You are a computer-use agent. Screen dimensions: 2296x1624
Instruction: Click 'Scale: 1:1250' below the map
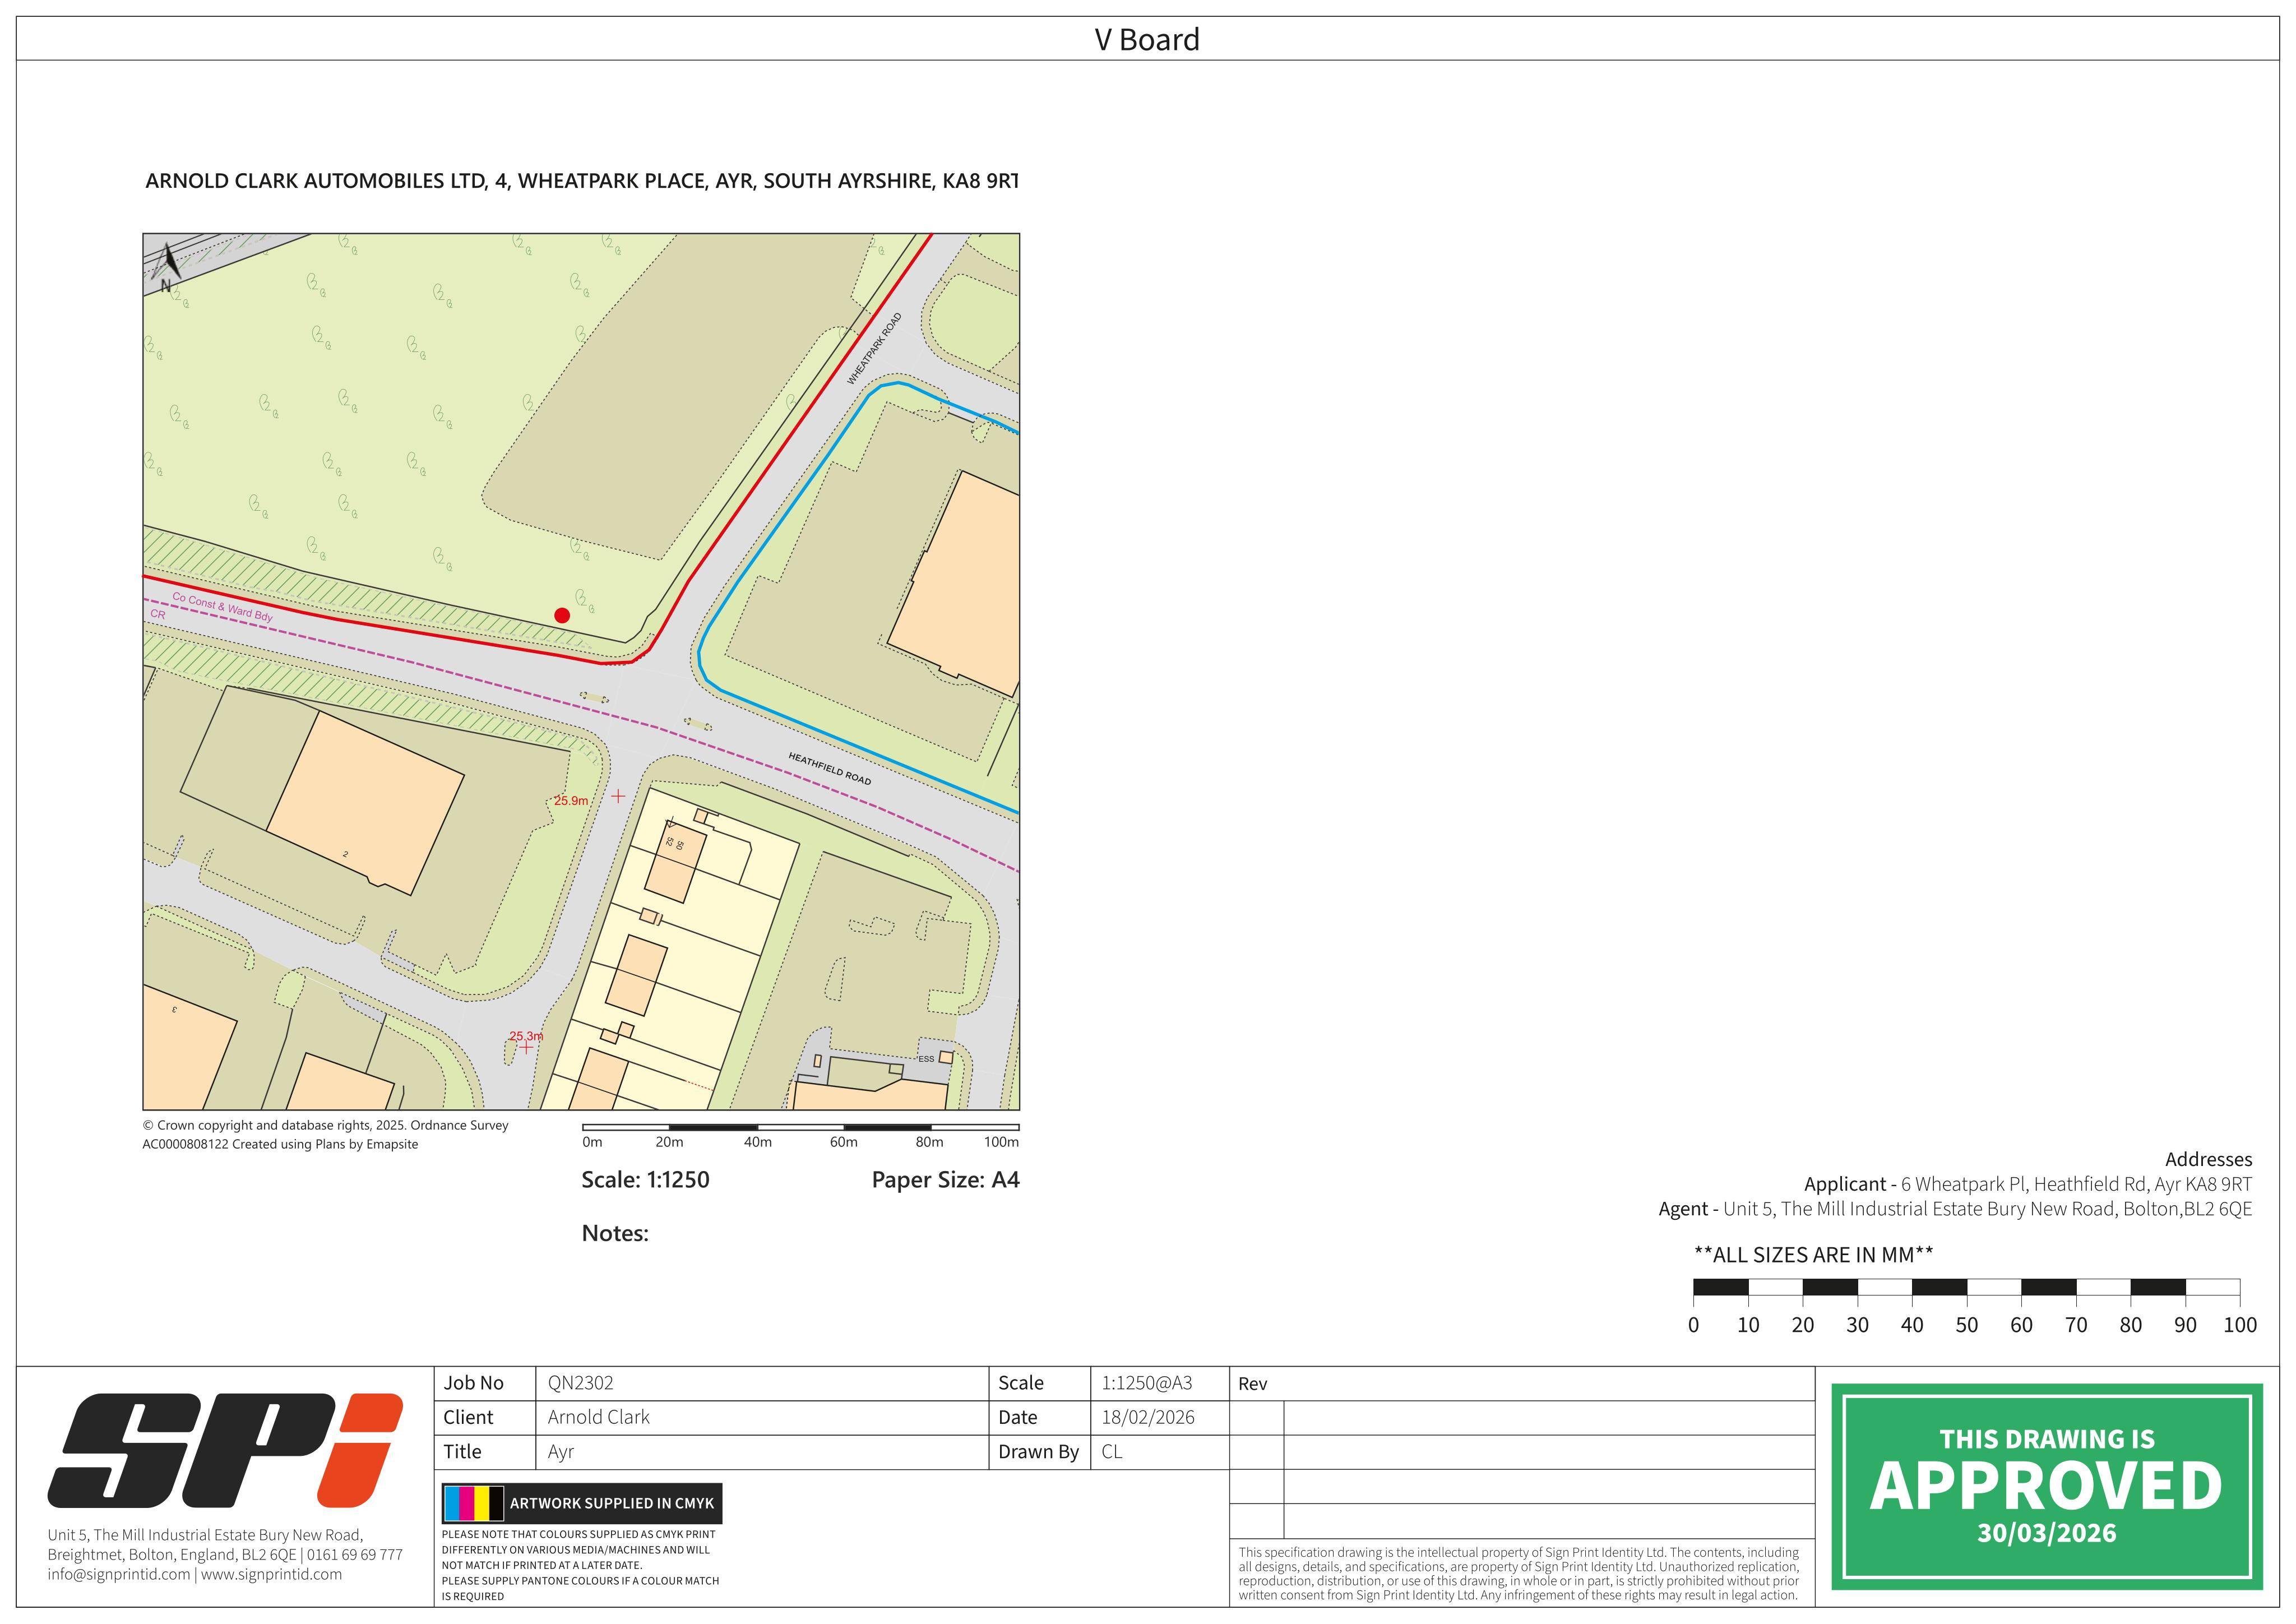[x=645, y=1179]
